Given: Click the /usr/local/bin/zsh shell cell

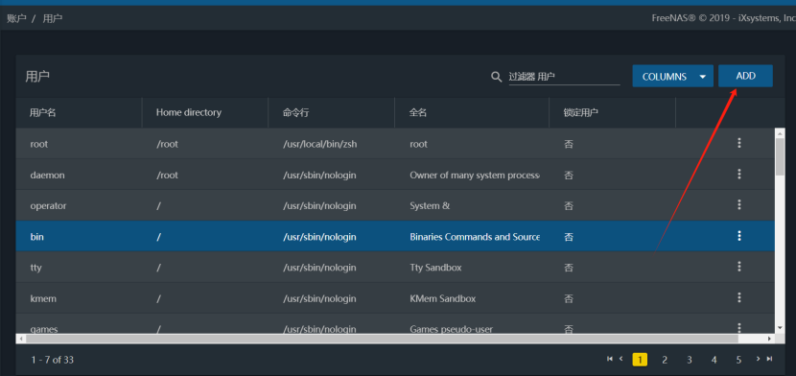Looking at the screenshot, I should pyautogui.click(x=319, y=144).
